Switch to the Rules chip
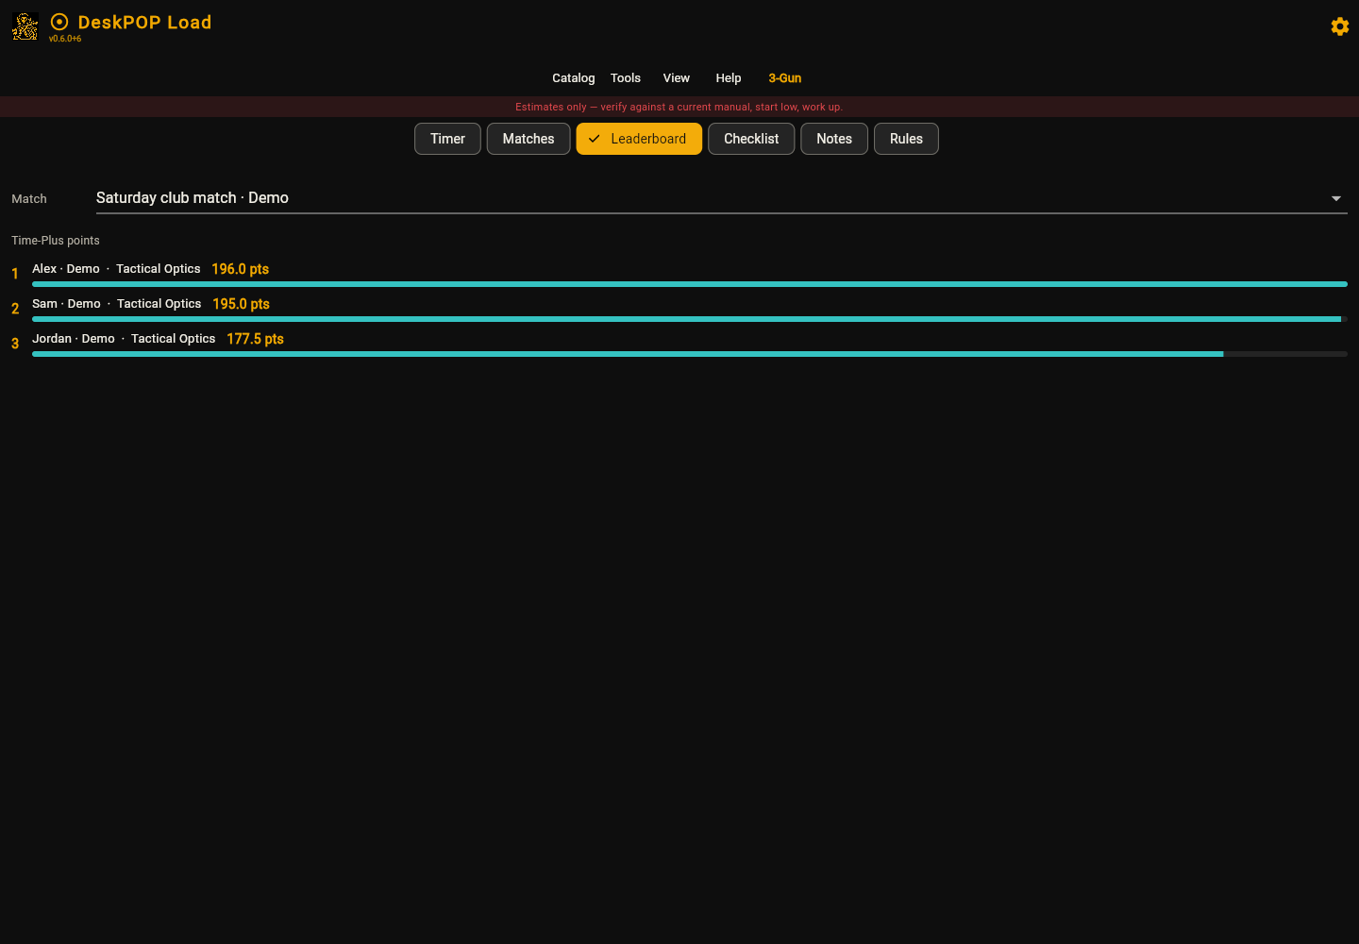 pyautogui.click(x=906, y=139)
